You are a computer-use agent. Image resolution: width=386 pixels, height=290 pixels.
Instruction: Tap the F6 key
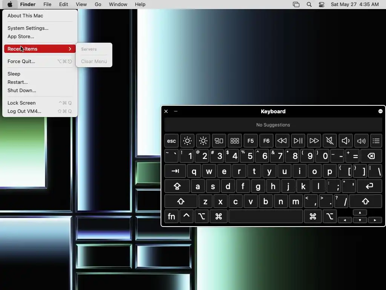267,141
